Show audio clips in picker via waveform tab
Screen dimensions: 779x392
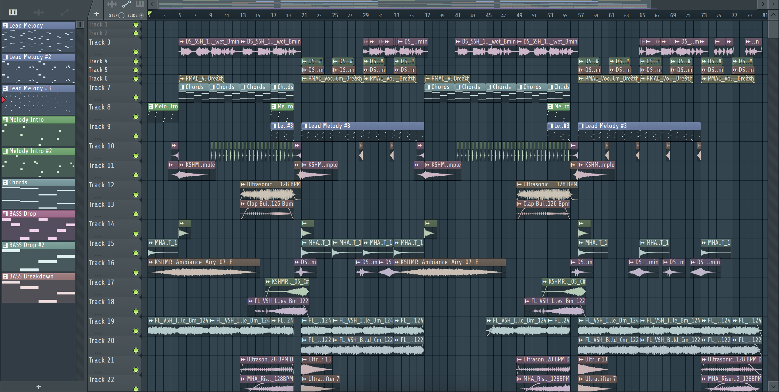[38, 12]
